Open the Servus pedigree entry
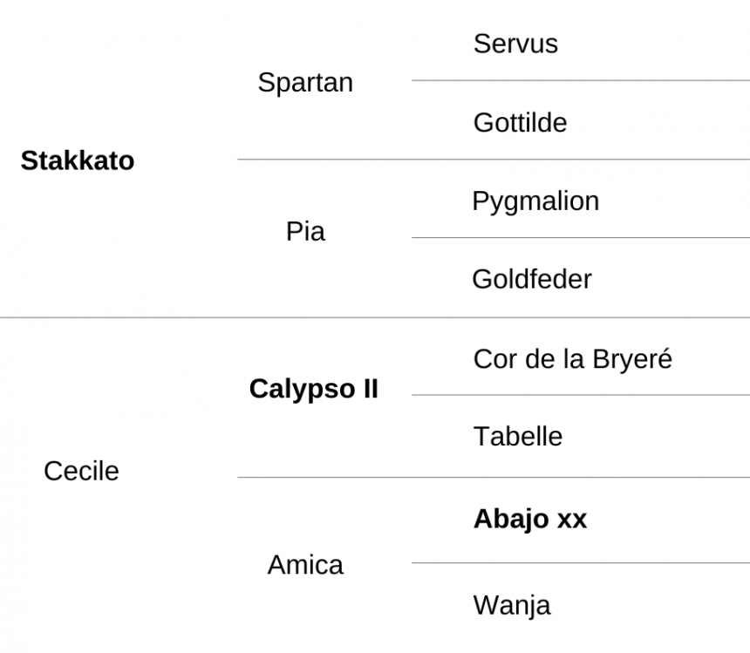This screenshot has height=653, width=750. [x=515, y=44]
